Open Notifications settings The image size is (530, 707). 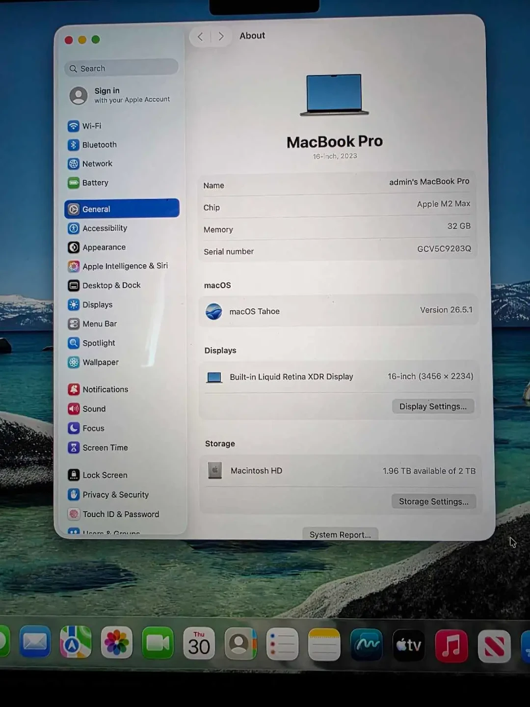[122, 389]
